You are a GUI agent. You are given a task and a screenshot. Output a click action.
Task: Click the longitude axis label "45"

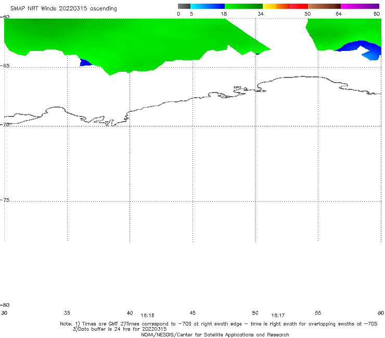[x=192, y=313]
